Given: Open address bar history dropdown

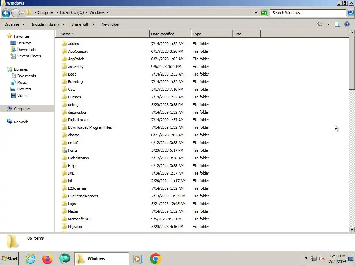Looking at the screenshot, I should pos(256,13).
